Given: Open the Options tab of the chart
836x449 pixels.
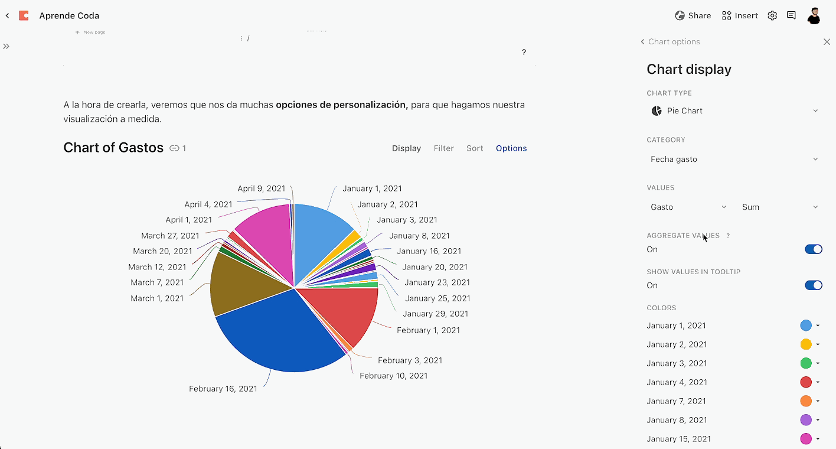Looking at the screenshot, I should (x=511, y=148).
